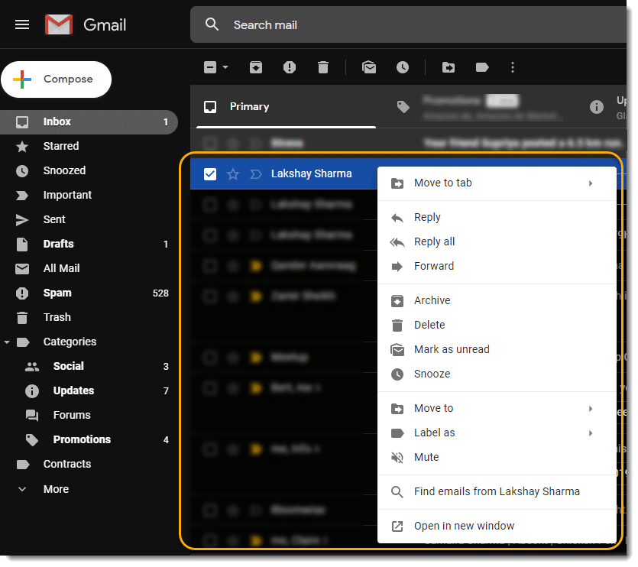Click the Compose button
Screen dimensions: 638x567
click(56, 79)
